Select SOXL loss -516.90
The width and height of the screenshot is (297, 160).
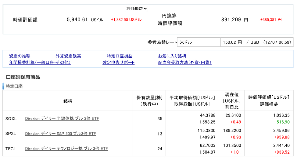282,122
